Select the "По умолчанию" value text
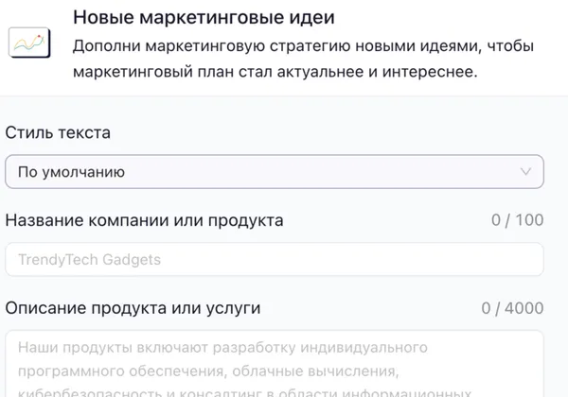This screenshot has width=568, height=397. (71, 172)
